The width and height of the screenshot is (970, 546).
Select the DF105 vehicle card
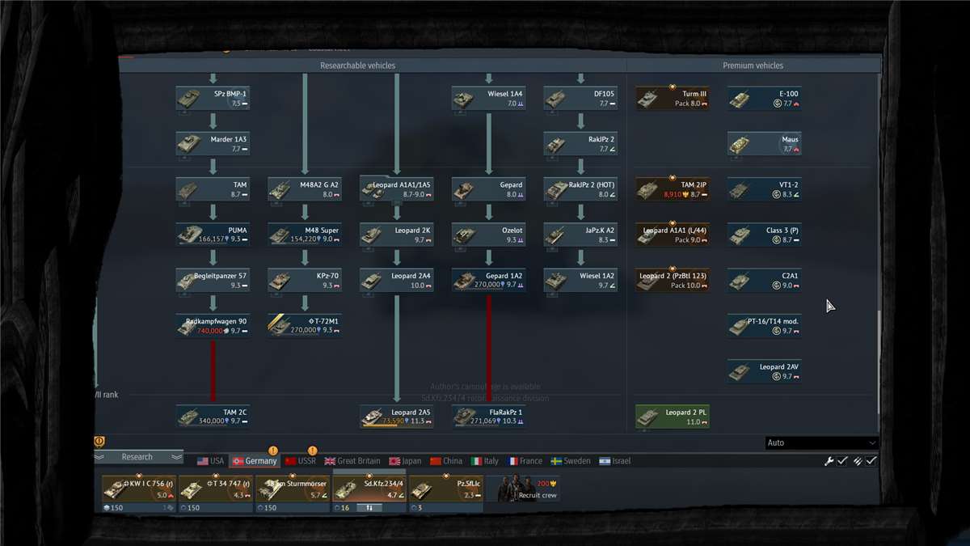click(580, 99)
